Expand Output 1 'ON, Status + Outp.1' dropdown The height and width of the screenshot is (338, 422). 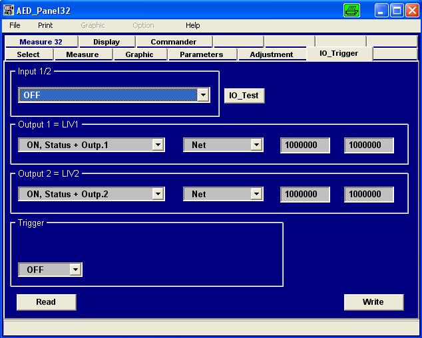[158, 145]
